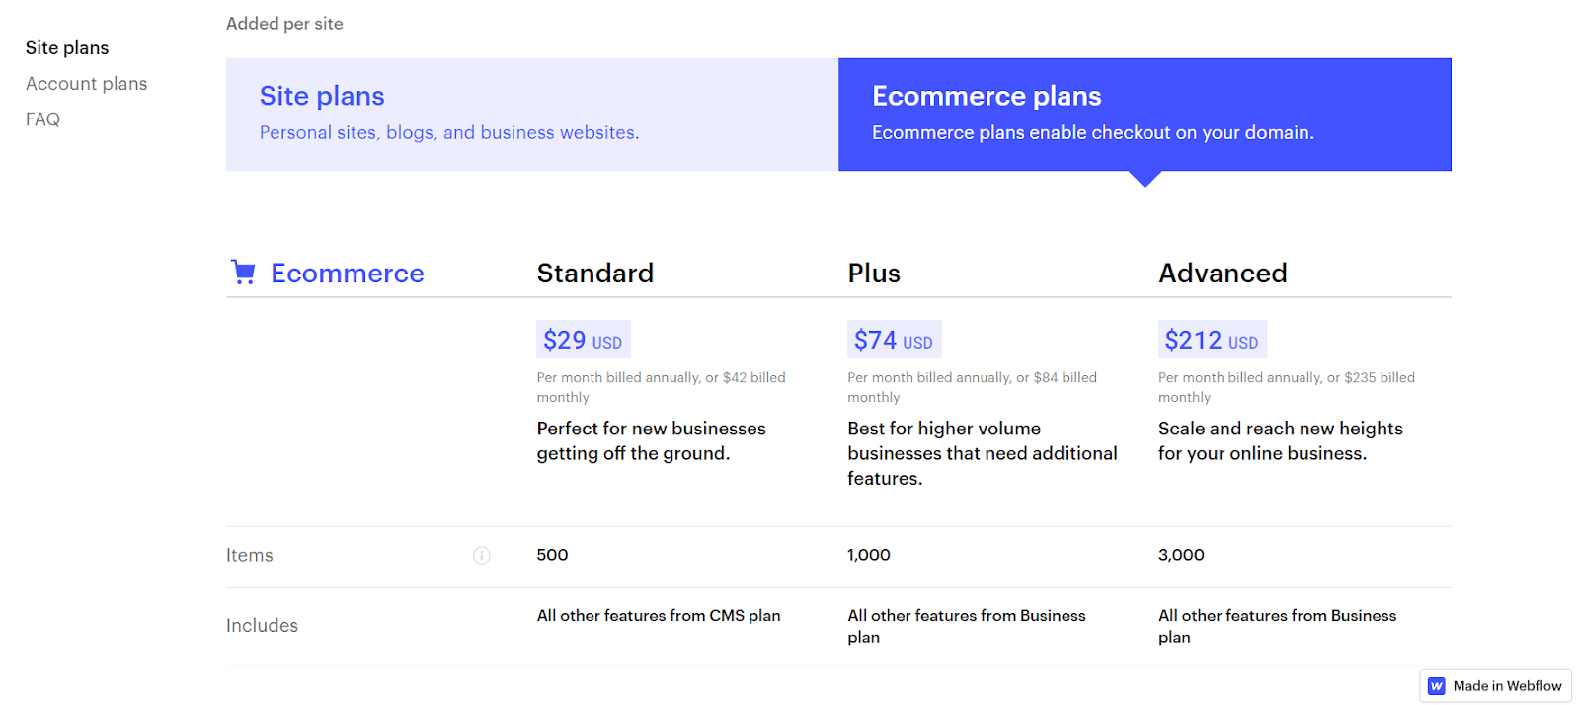Click the Ecommerce shopping cart icon

(x=243, y=273)
